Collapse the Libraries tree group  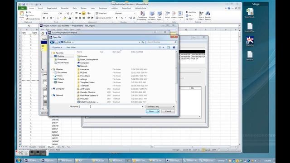(52, 69)
